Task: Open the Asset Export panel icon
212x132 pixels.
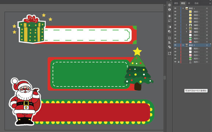Action: 169,54
